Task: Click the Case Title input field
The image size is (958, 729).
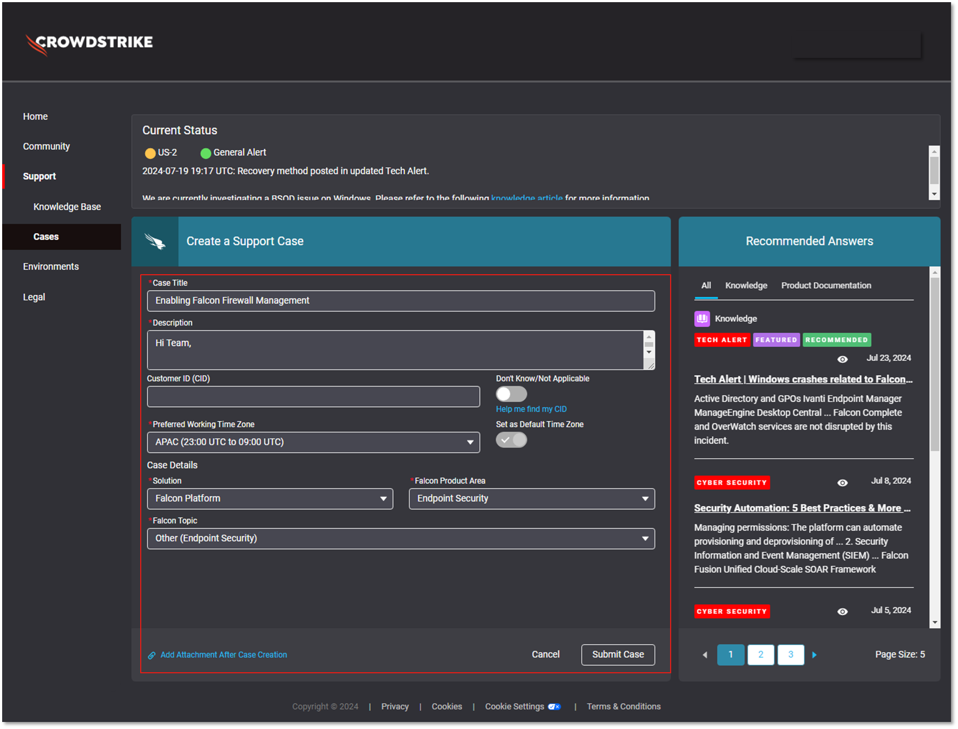Action: 401,301
